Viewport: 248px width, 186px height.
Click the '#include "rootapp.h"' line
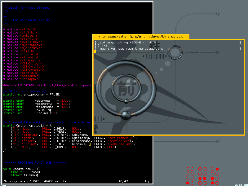click(22, 79)
